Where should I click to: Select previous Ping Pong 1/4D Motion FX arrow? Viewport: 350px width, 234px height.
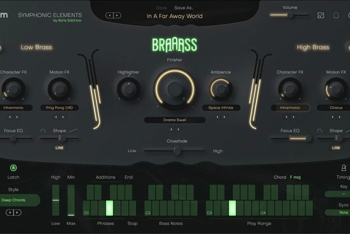click(x=56, y=117)
